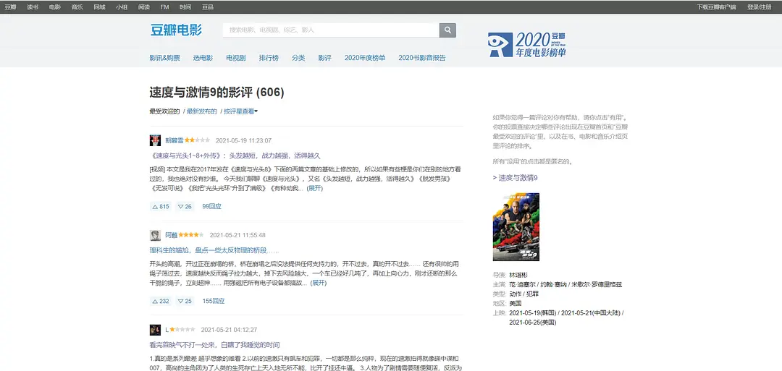Click 登录/注册 link
782x371 pixels.
click(x=759, y=7)
